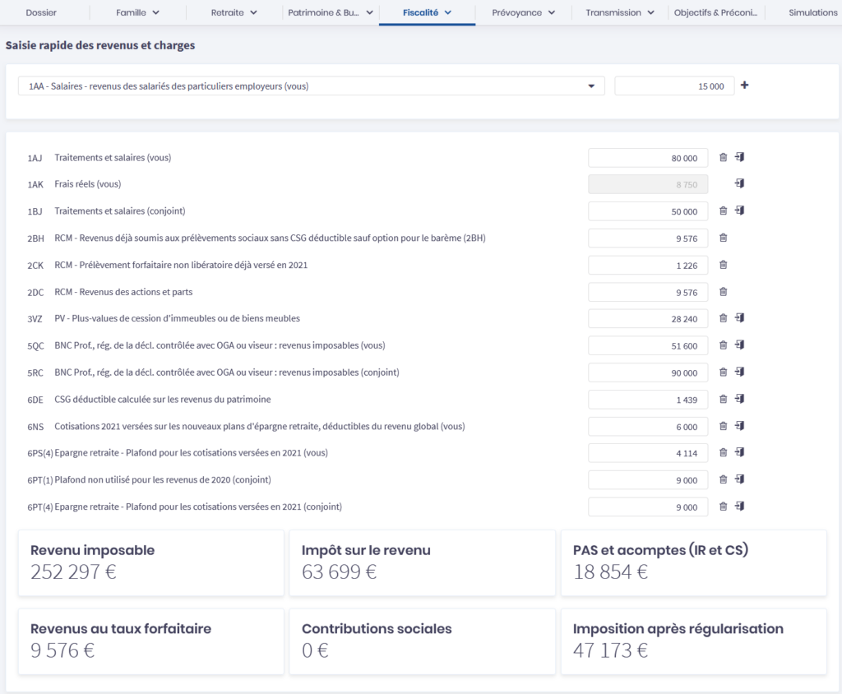842x694 pixels.
Task: Open detail icon for 6PT(4) conjoint plafond
Action: pos(740,507)
